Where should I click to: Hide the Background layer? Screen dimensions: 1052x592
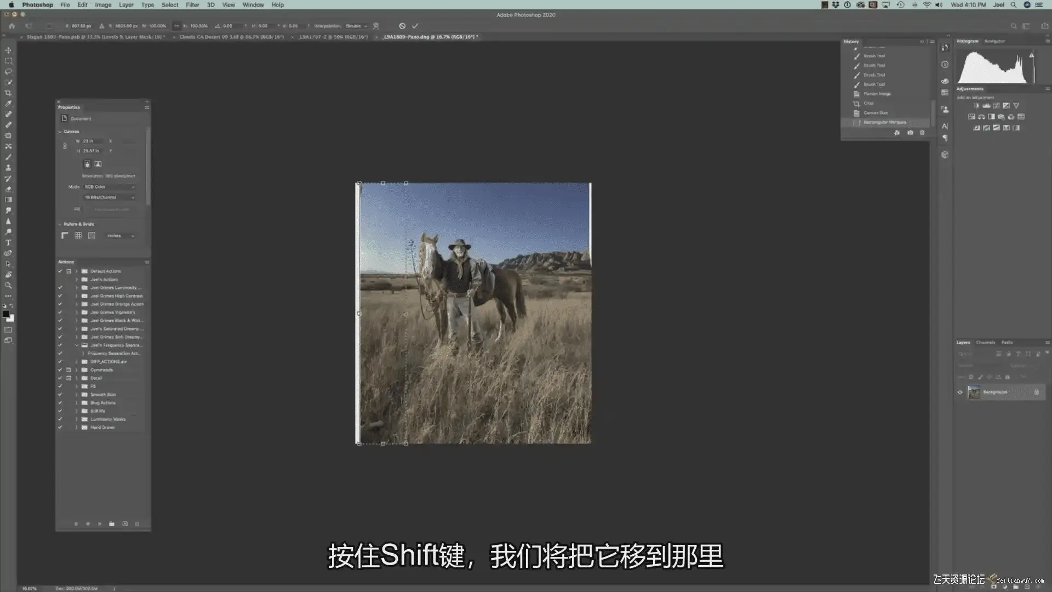960,392
